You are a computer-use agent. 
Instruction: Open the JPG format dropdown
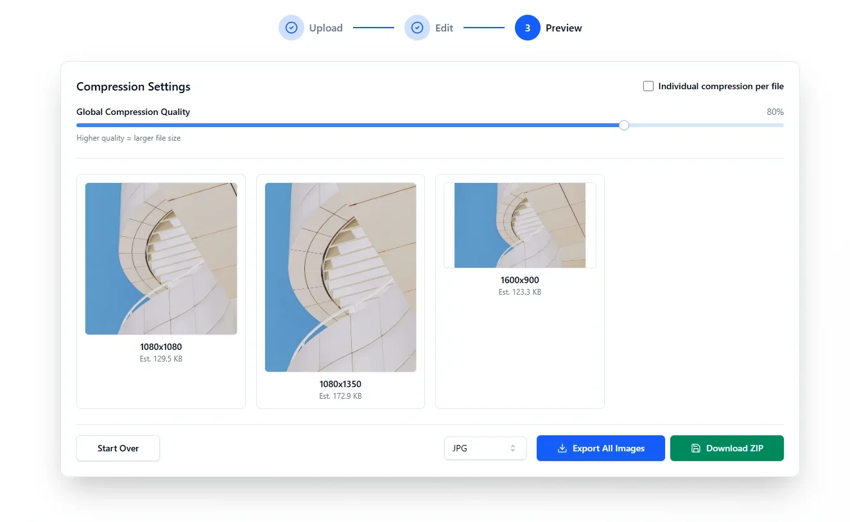[485, 448]
